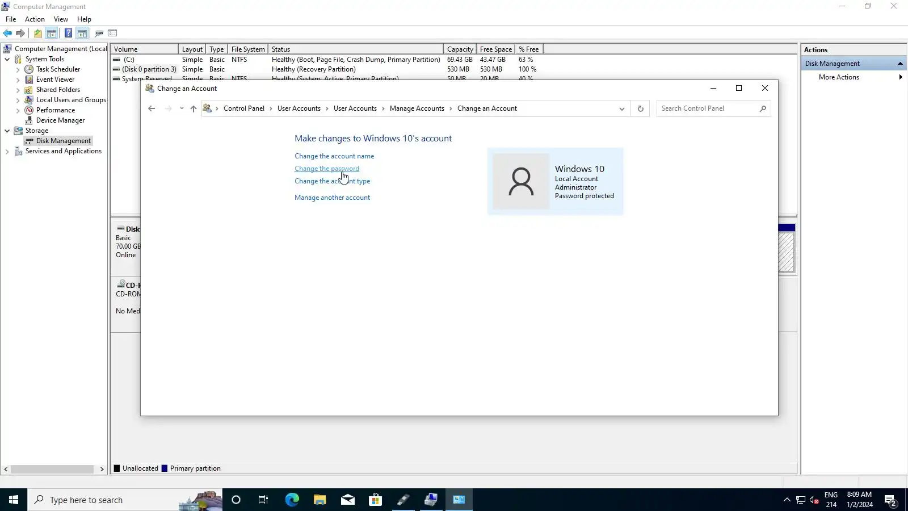The image size is (908, 511).
Task: Expand the Local Users and Groups arrow
Action: (x=18, y=100)
